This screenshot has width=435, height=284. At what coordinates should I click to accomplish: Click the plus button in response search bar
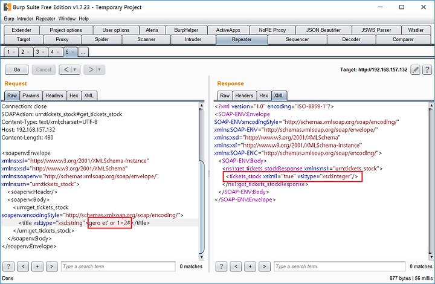pyautogui.click(x=250, y=266)
